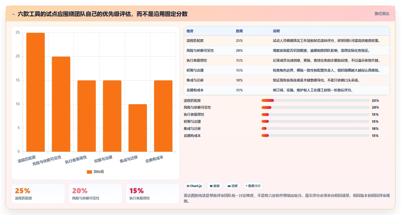Click the 20% percentage beside progress bars

tap(375, 107)
